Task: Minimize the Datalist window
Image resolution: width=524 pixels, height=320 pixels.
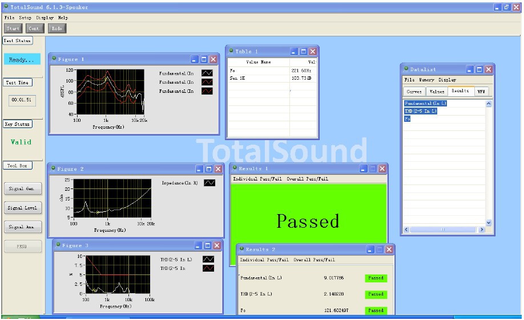Action: pyautogui.click(x=470, y=69)
